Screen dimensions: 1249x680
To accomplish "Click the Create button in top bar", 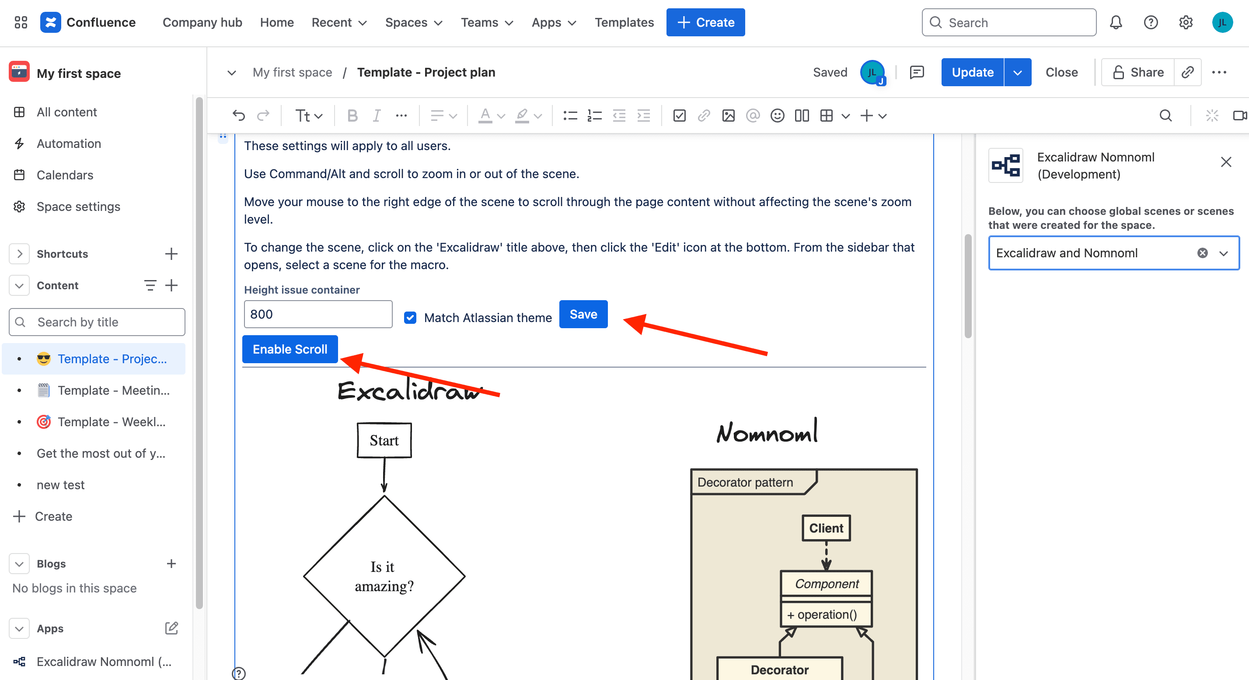I will click(705, 22).
